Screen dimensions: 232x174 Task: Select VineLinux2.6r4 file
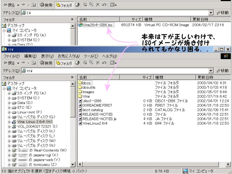[93, 123]
